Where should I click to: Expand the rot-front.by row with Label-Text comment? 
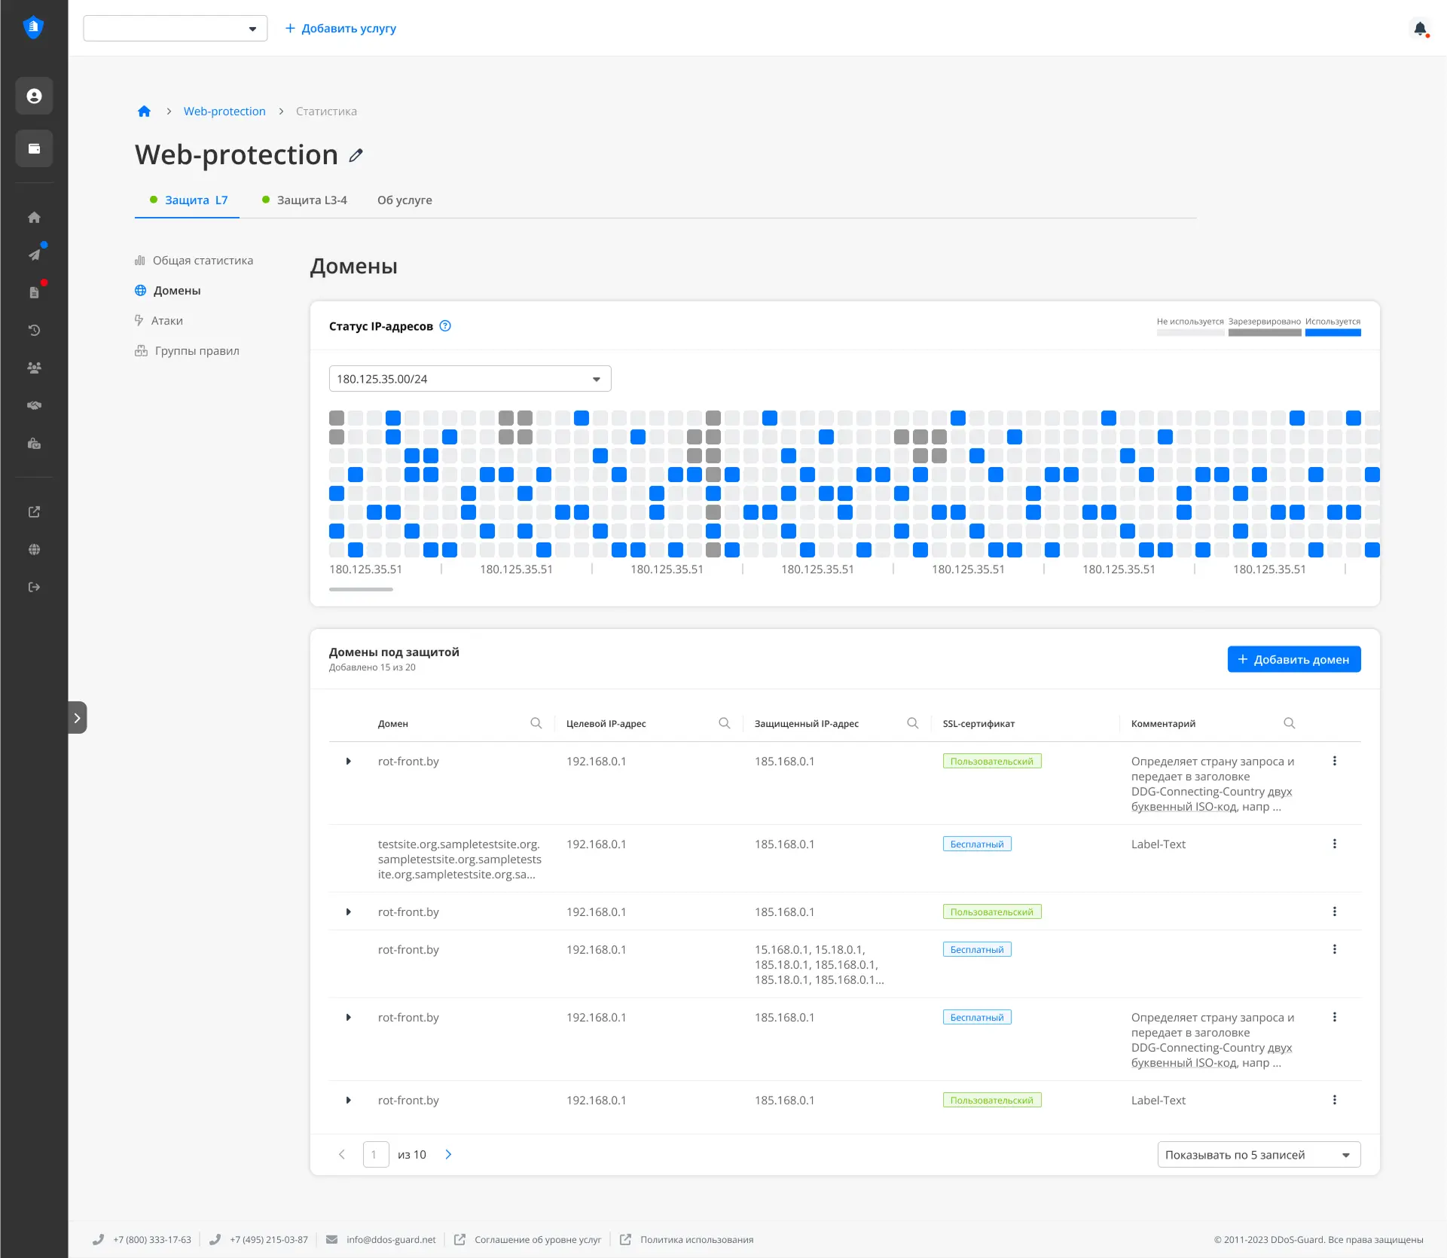[x=348, y=1100]
